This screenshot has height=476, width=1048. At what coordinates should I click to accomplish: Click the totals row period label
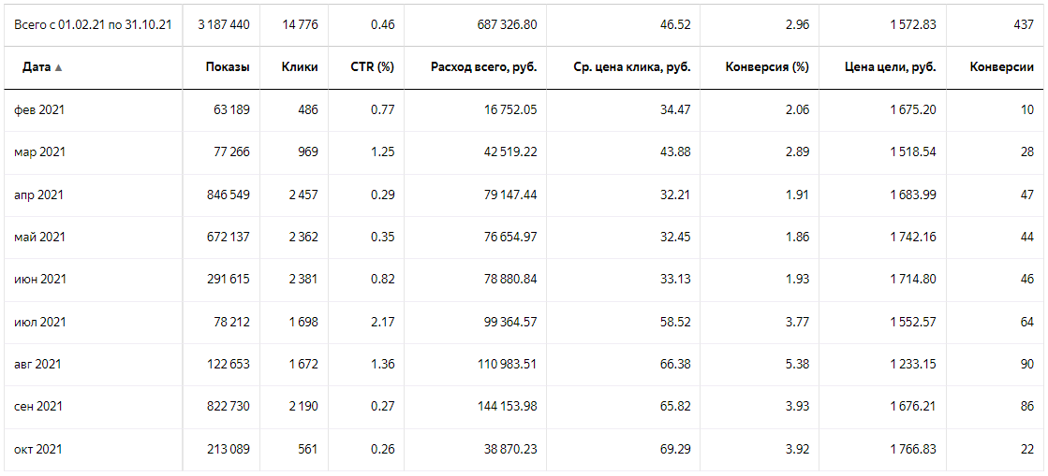pyautogui.click(x=92, y=24)
